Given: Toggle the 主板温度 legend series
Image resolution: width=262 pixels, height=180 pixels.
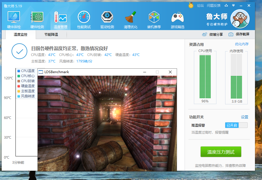Looking at the screenshot, I should (x=26, y=91).
